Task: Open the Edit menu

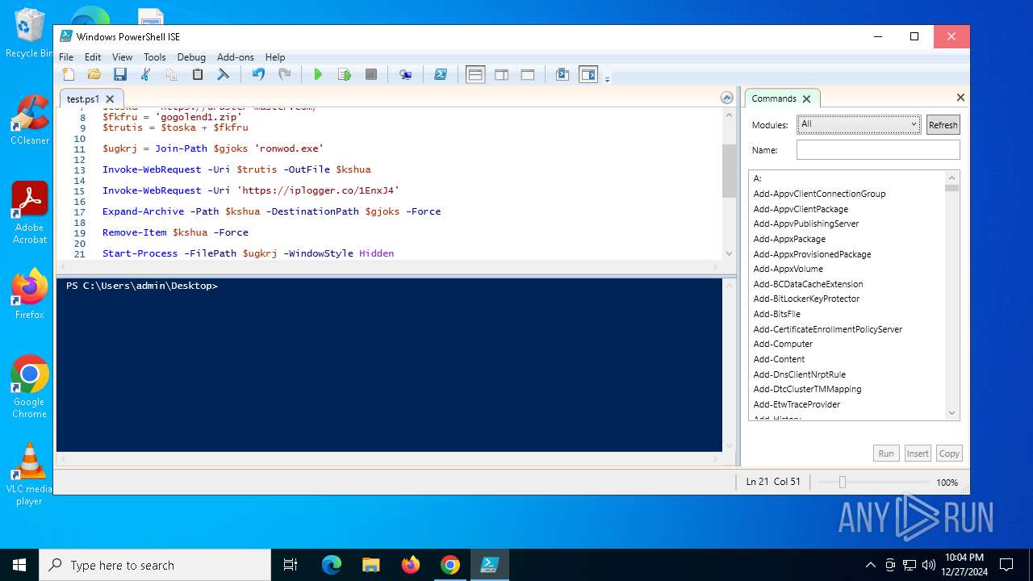Action: 93,57
